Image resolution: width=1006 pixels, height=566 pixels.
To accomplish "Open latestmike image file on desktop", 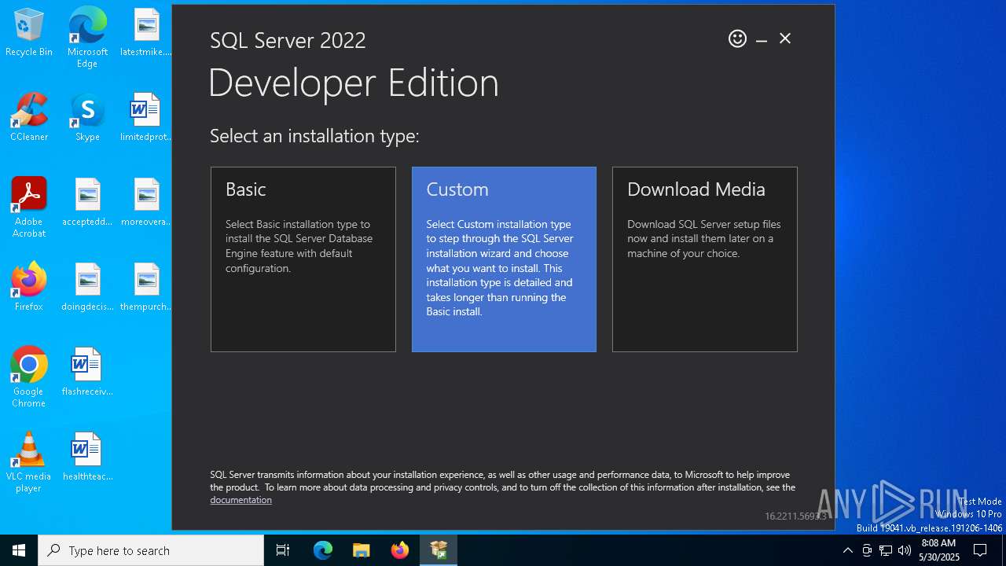I will tap(146, 33).
